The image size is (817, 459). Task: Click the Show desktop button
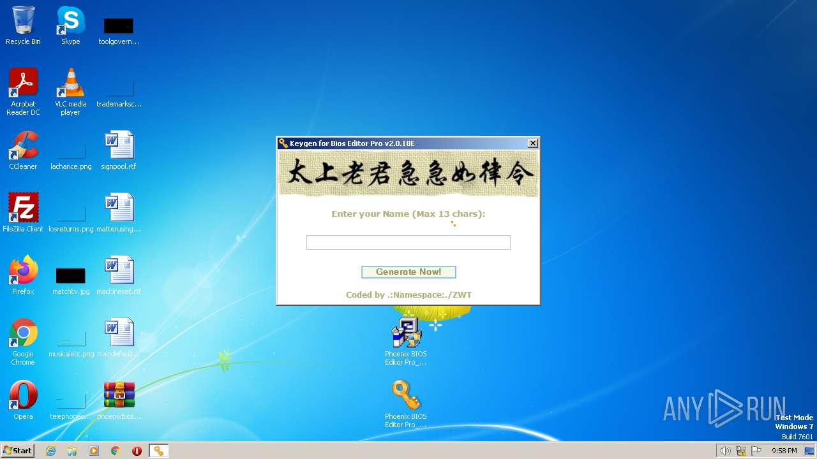(809, 451)
